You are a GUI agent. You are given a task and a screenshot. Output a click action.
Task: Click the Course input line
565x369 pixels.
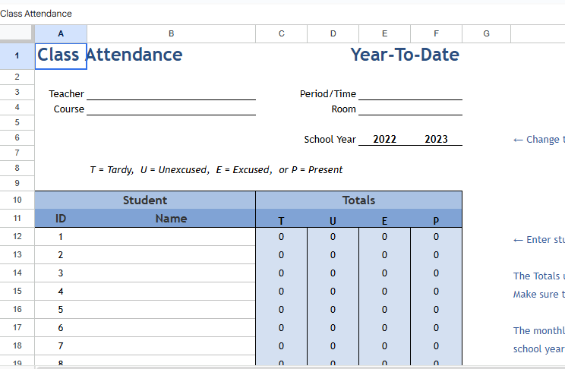click(x=171, y=109)
